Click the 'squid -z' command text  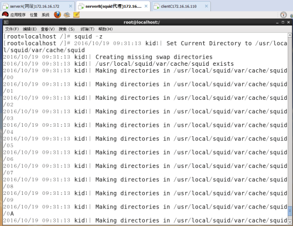click(x=88, y=36)
